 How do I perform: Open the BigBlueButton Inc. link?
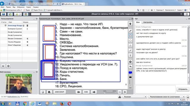tap(14, 97)
